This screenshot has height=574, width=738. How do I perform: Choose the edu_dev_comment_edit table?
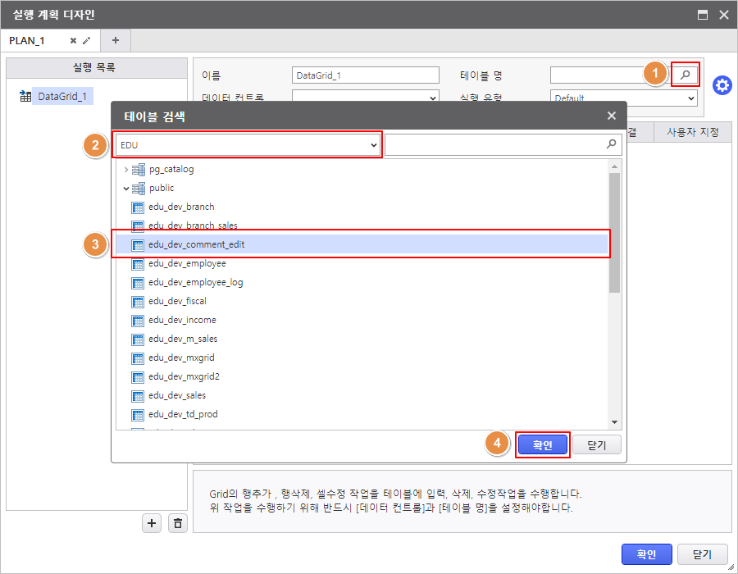(x=362, y=244)
